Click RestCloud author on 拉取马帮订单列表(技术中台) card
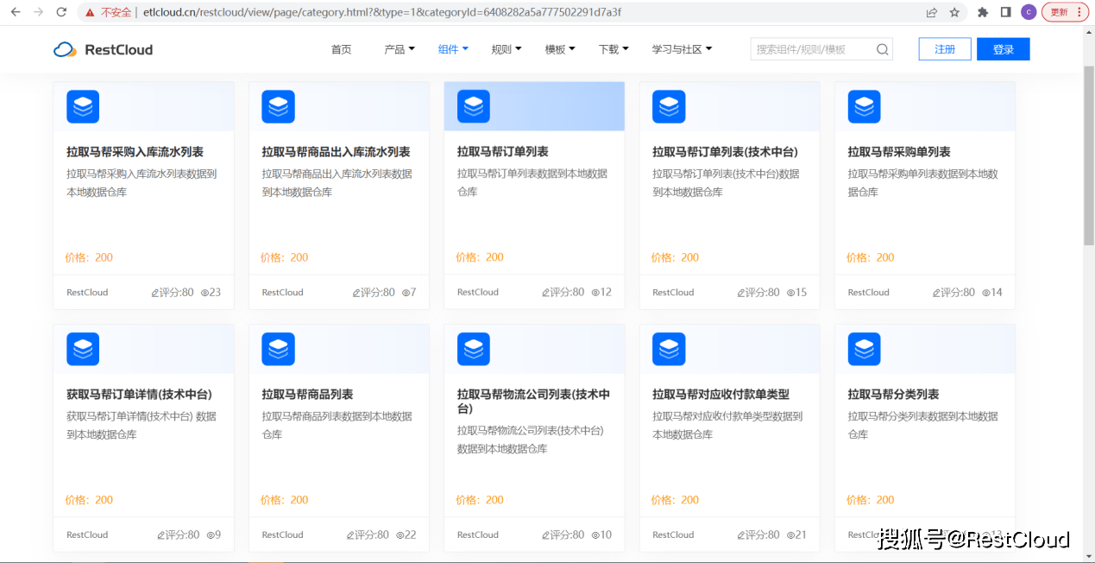Image resolution: width=1095 pixels, height=563 pixels. 673,293
